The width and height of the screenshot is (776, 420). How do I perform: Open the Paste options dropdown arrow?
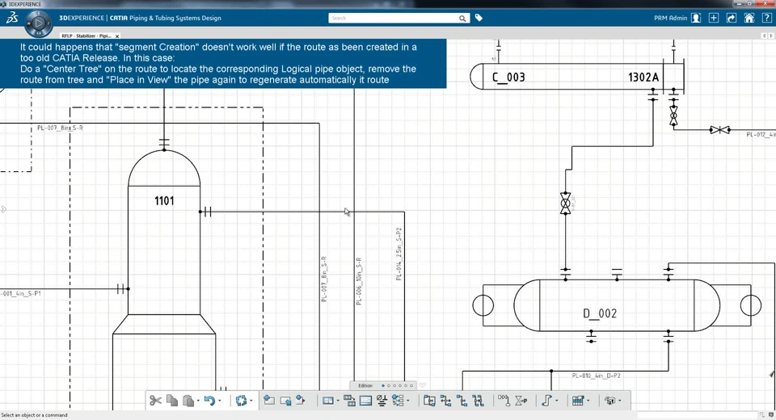(x=198, y=401)
